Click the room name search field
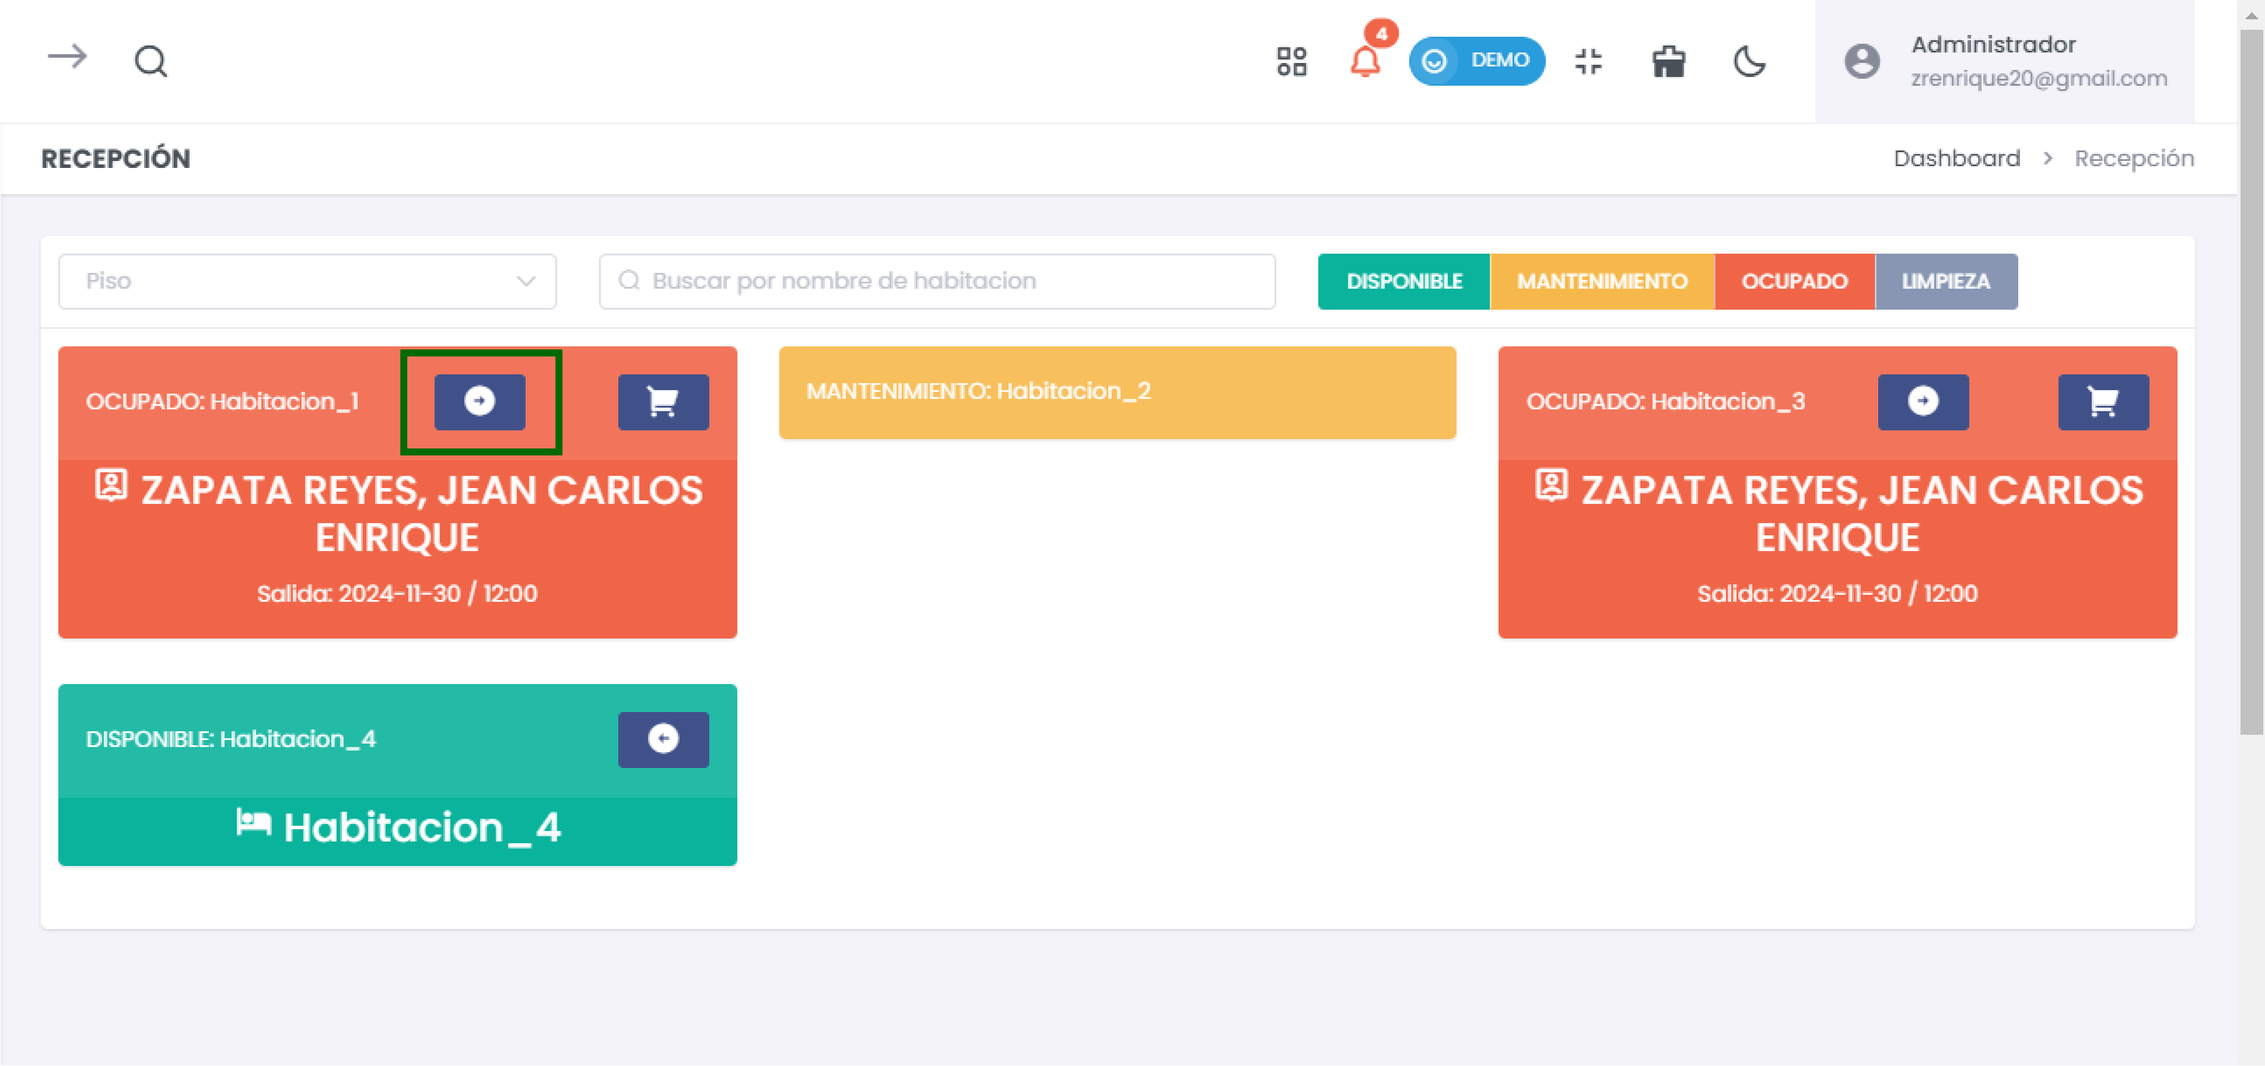2265x1066 pixels. (936, 281)
